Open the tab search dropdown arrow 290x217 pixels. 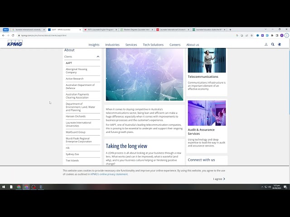266,29
